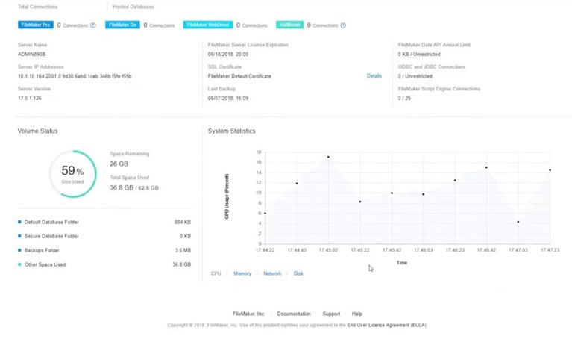
Task: Open the FileMaker, Inc. footer link
Action: (x=248, y=314)
